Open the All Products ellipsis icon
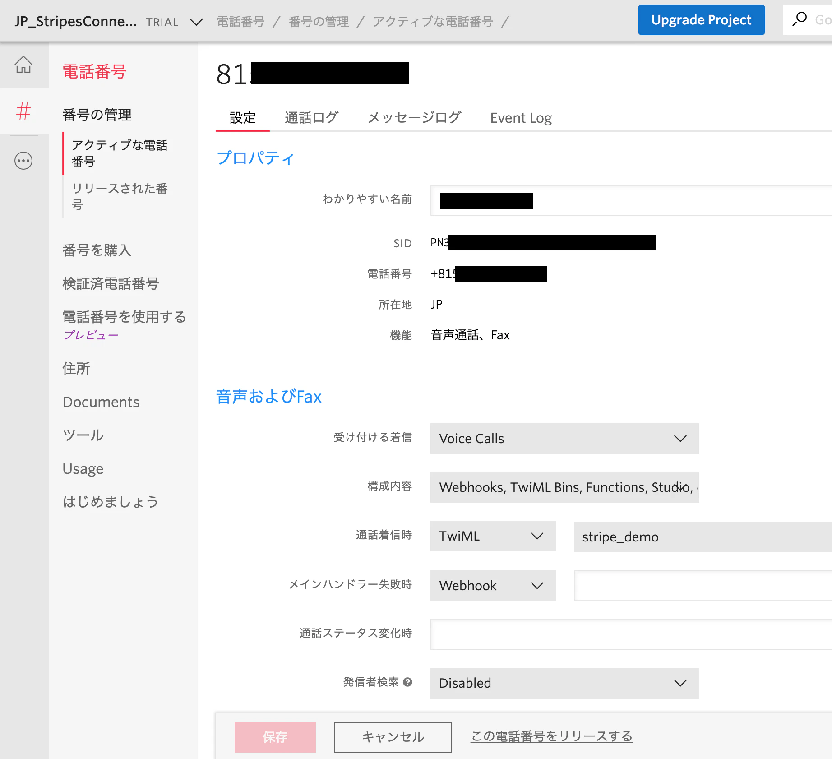The width and height of the screenshot is (832, 759). [23, 161]
